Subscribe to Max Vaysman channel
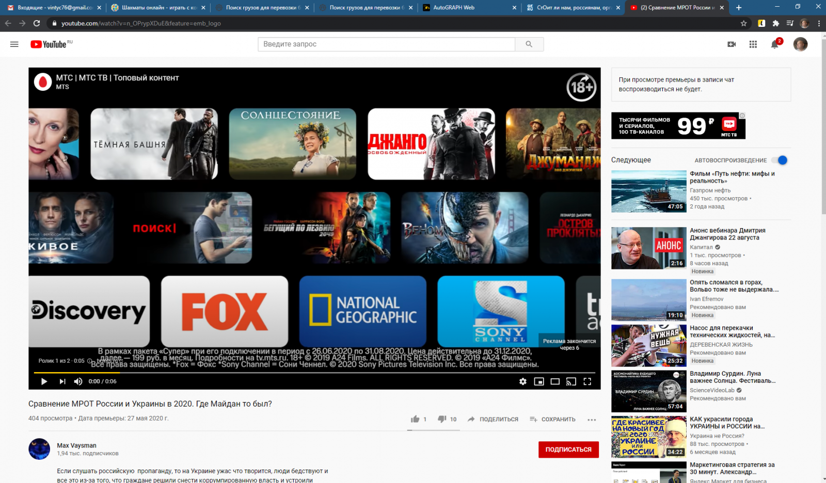 click(568, 449)
